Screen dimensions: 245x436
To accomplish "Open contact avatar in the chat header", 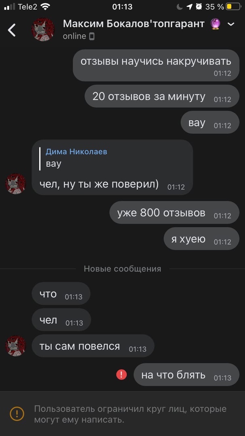I will tap(43, 30).
